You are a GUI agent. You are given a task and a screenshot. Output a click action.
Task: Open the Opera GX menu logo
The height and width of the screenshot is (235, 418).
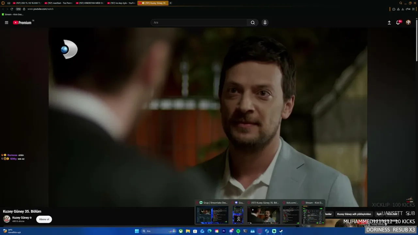click(3, 3)
